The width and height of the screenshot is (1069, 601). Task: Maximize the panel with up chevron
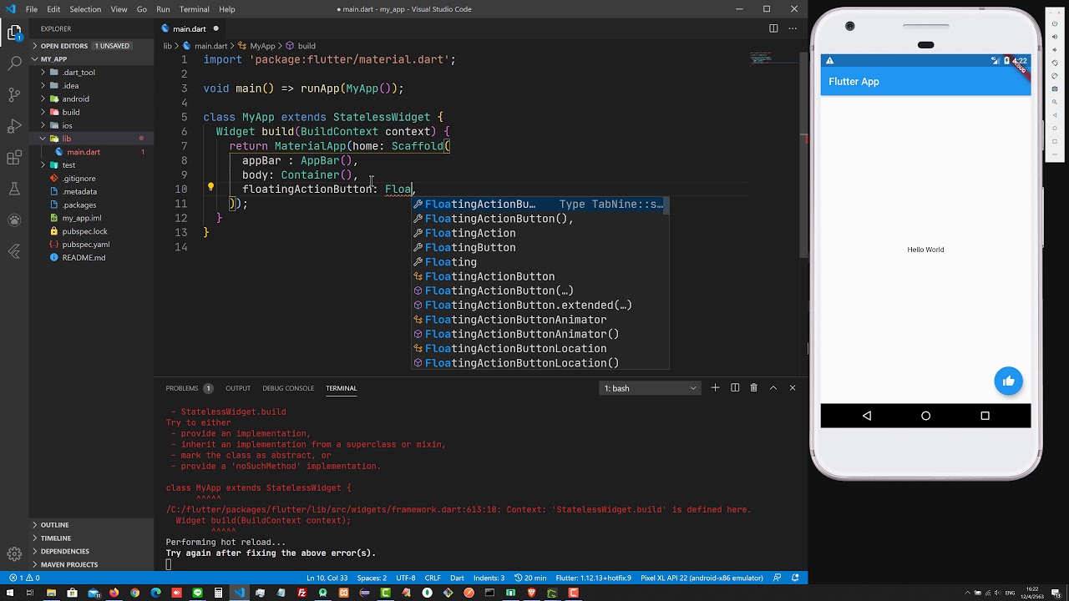[x=773, y=388]
